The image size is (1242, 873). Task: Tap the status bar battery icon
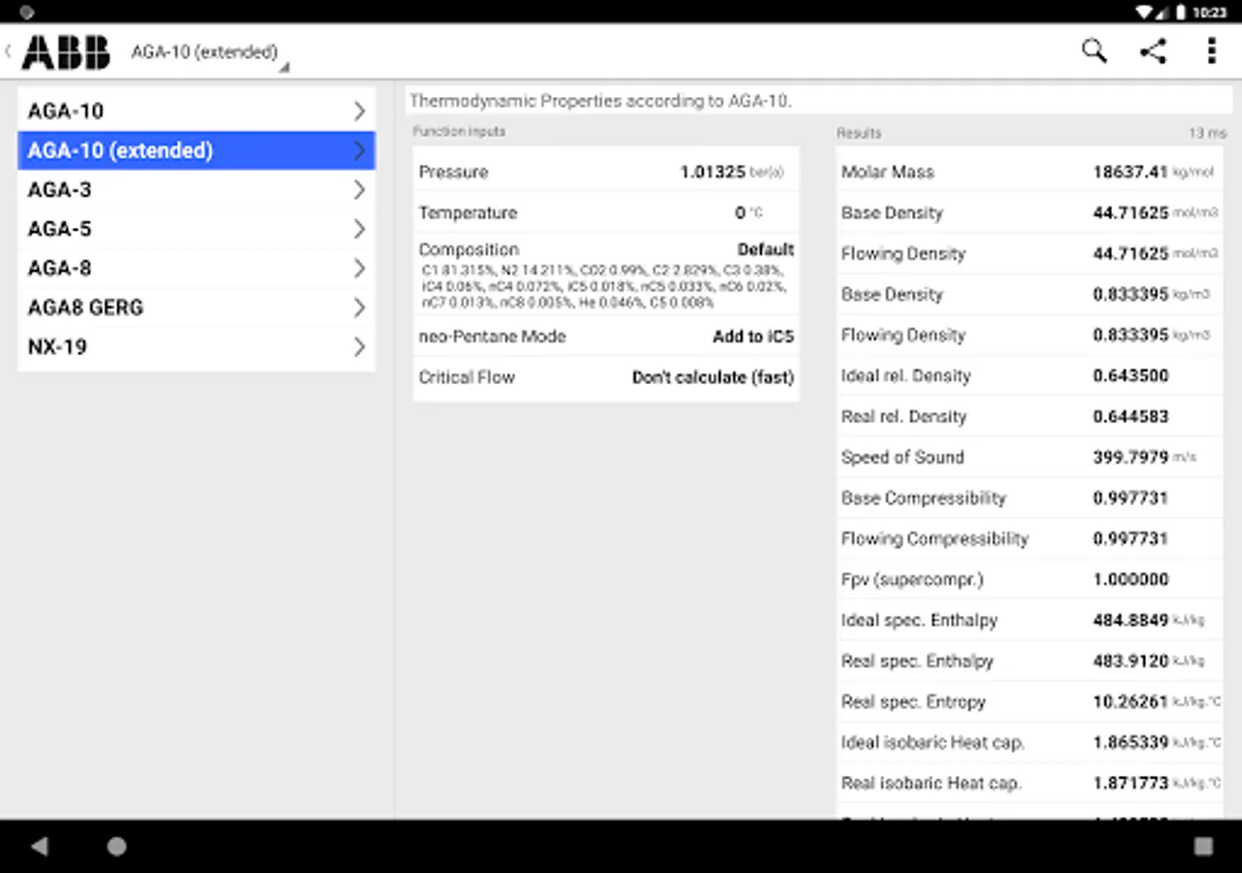pyautogui.click(x=1182, y=13)
